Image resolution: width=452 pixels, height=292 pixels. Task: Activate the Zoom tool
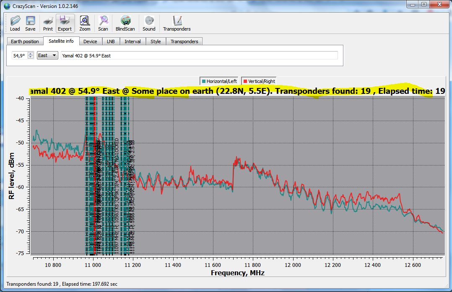85,23
